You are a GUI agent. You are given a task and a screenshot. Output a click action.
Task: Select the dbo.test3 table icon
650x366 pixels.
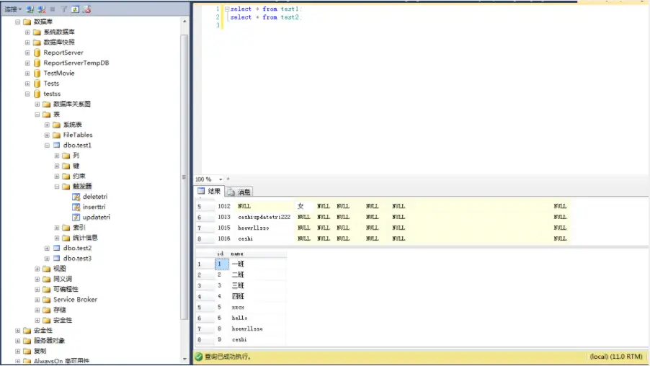57,258
